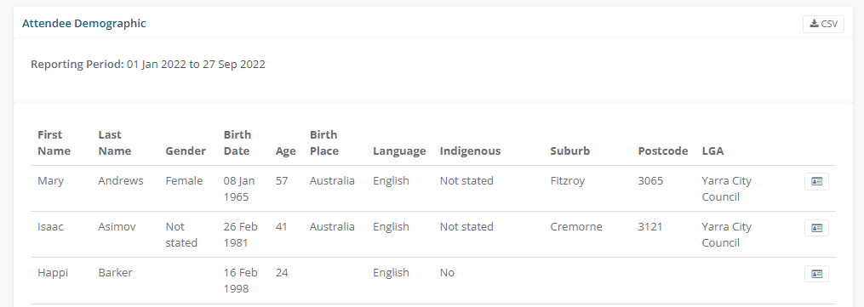This screenshot has width=864, height=307.
Task: Select the Fitzroy suburb cell
Action: coord(567,181)
